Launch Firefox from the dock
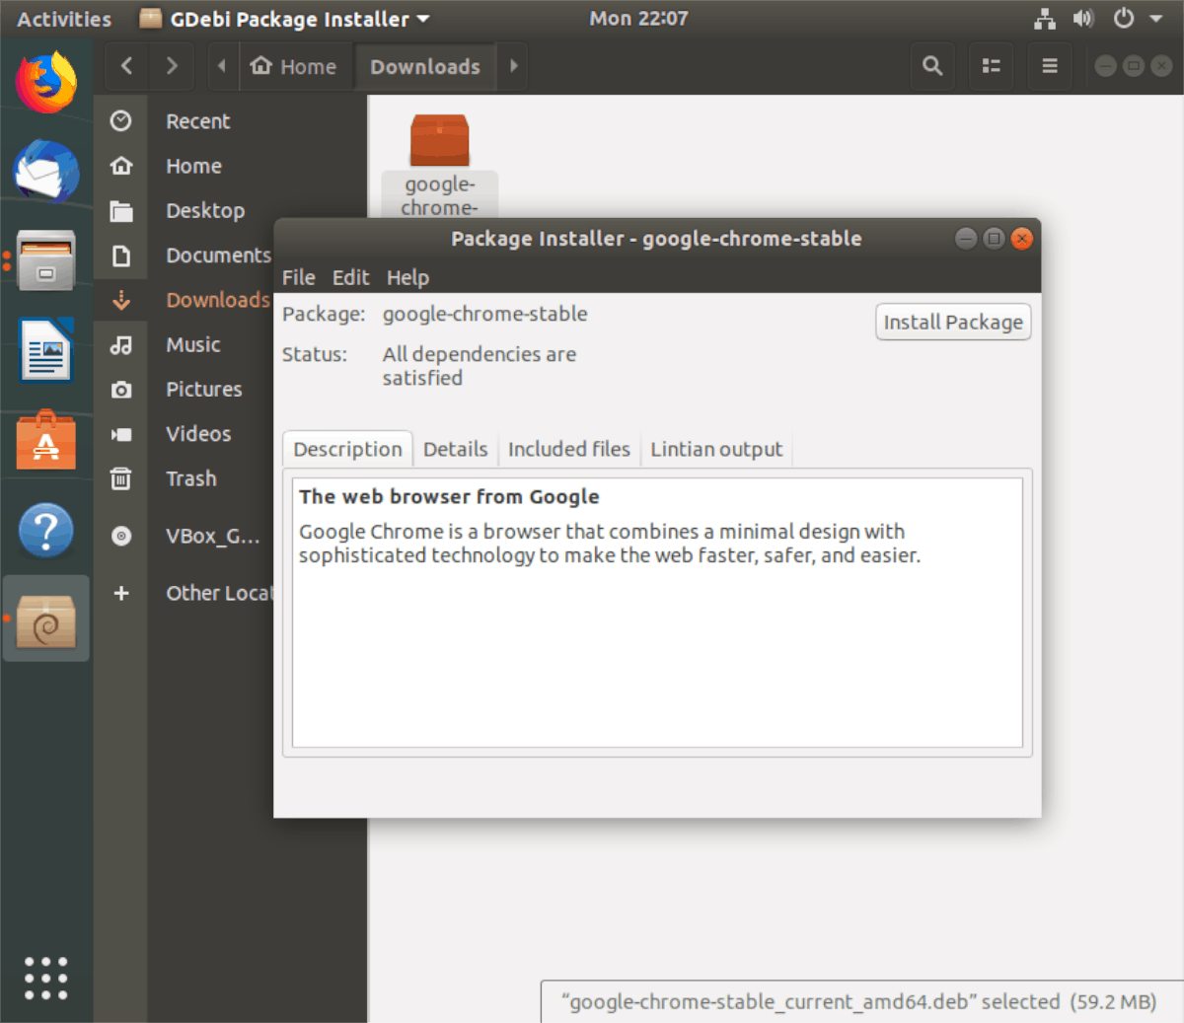 pyautogui.click(x=45, y=82)
